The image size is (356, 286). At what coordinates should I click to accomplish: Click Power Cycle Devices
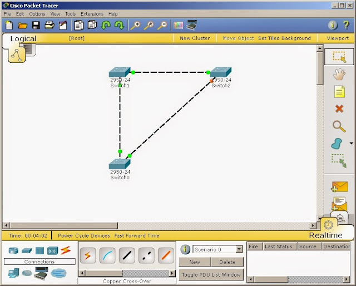[x=84, y=235]
